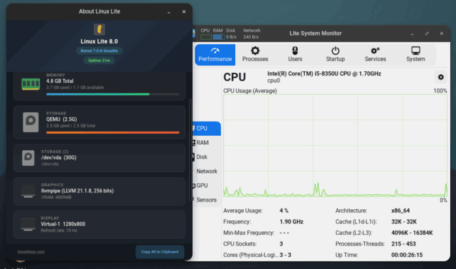Viewport: 456px width, 269px height.
Task: Click the memory RAM stick icon
Action: coord(31,84)
